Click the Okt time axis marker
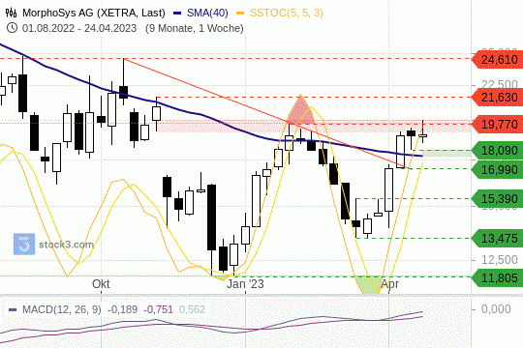Viewport: 523px width, 348px height. tap(101, 284)
